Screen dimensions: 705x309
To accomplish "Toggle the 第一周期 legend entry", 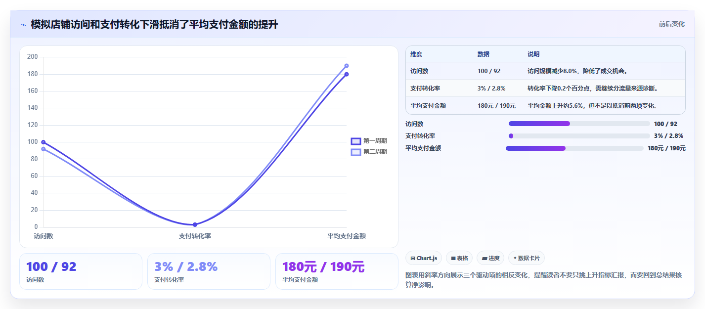I will click(x=369, y=141).
